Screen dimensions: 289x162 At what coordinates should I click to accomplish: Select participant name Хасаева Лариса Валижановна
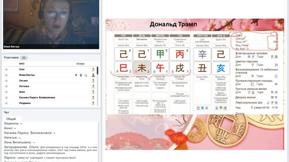click(x=37, y=98)
